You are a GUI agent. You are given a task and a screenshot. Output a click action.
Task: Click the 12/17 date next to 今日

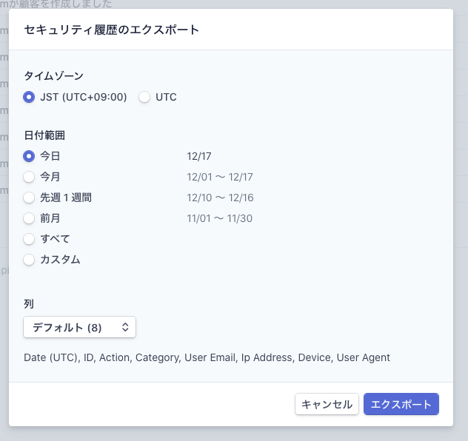(200, 156)
